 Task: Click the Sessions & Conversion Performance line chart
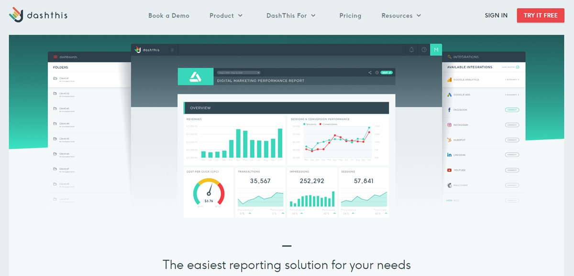pyautogui.click(x=338, y=139)
